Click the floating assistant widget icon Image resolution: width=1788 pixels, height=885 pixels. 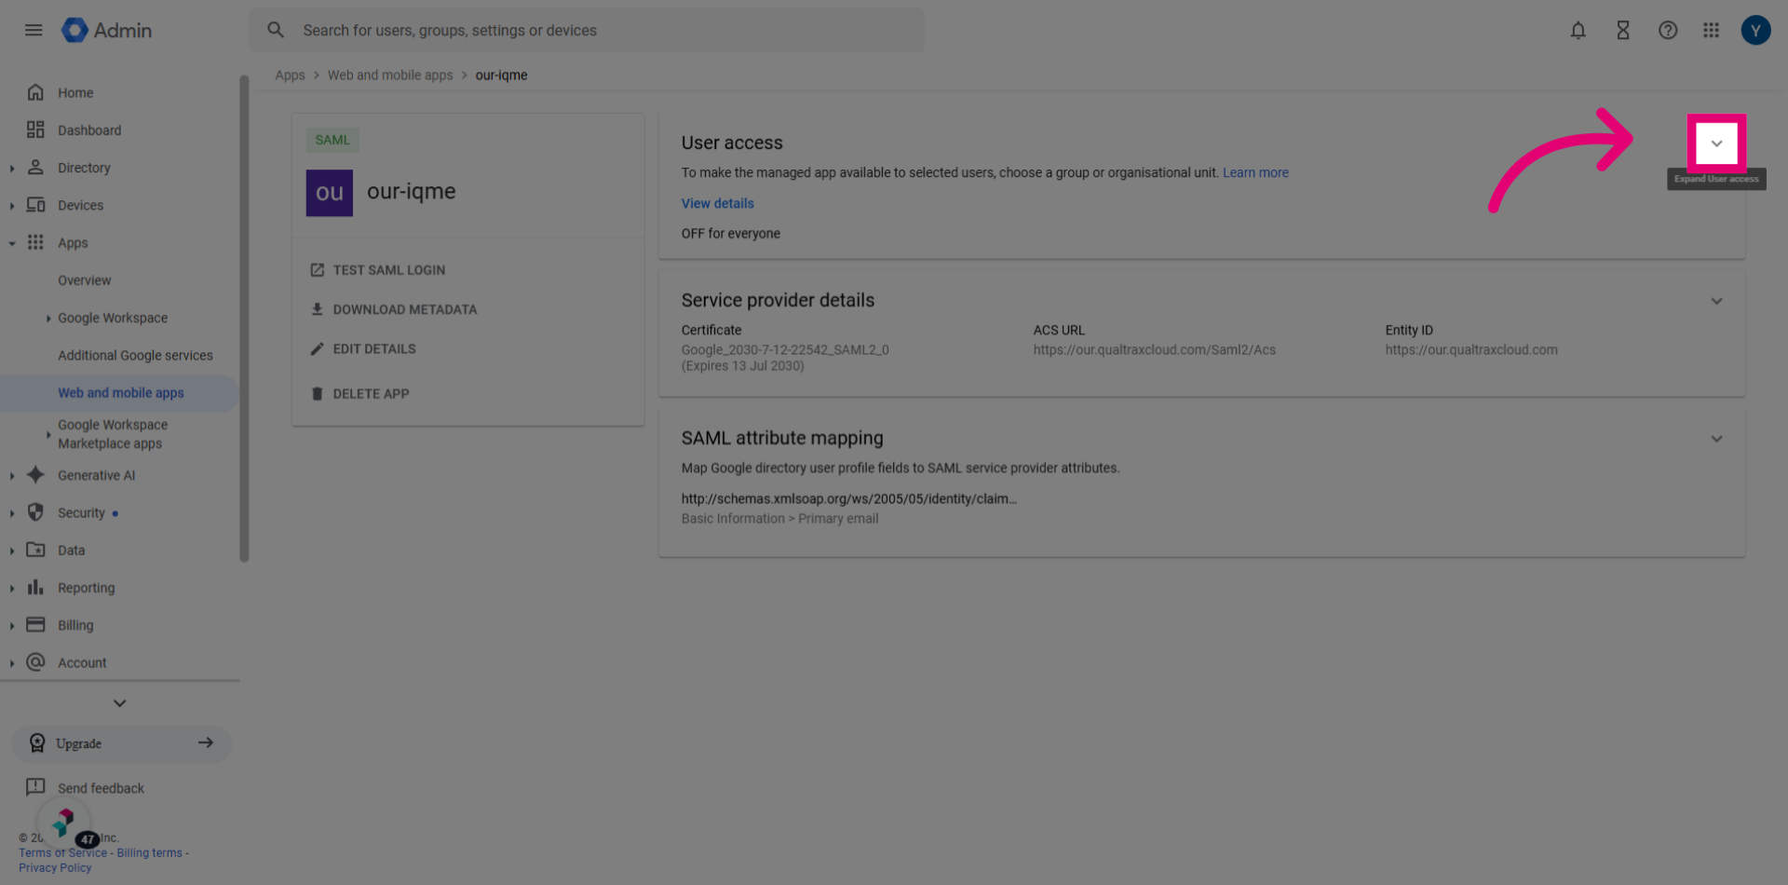pyautogui.click(x=63, y=823)
